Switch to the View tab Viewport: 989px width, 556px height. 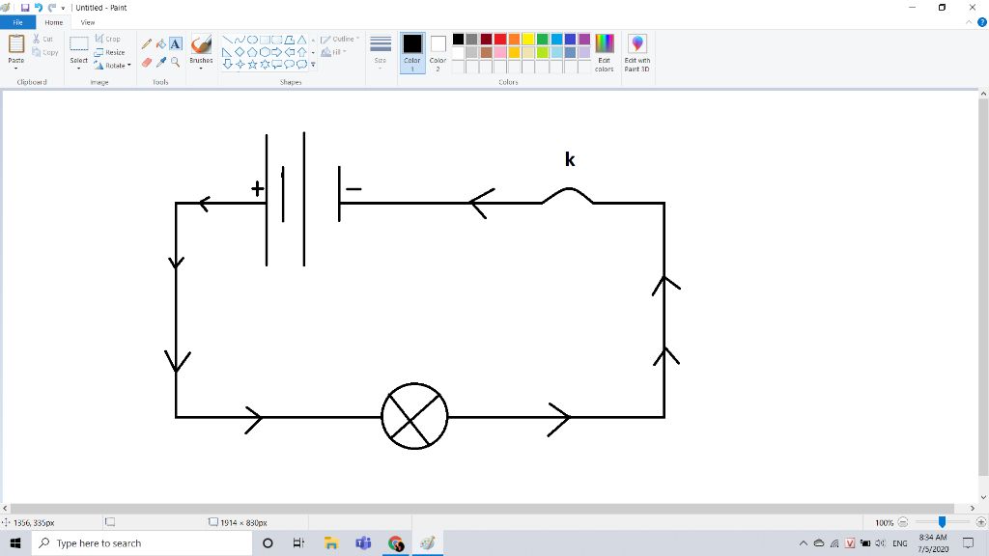click(88, 23)
